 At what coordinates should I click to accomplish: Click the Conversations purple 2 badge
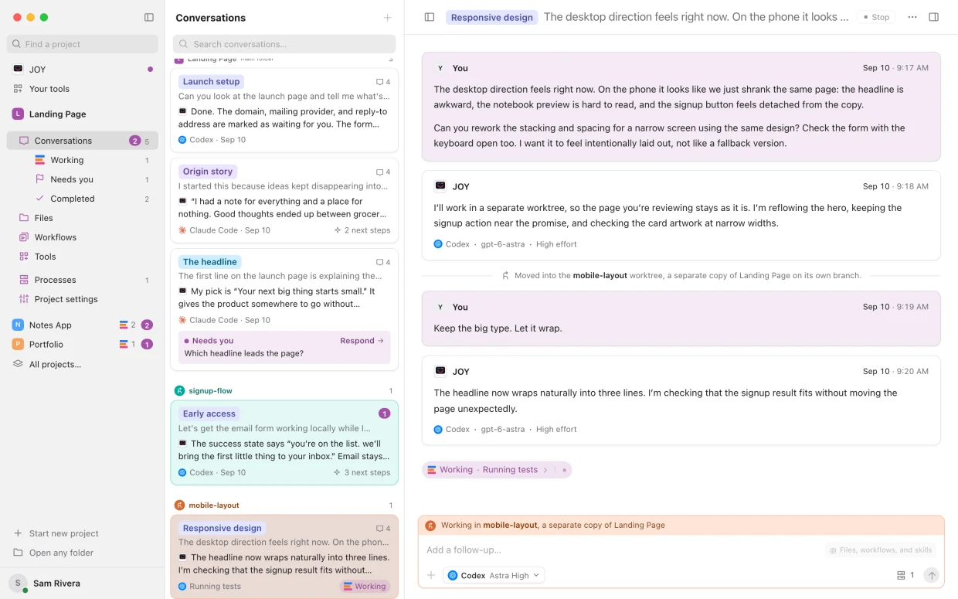pyautogui.click(x=135, y=141)
